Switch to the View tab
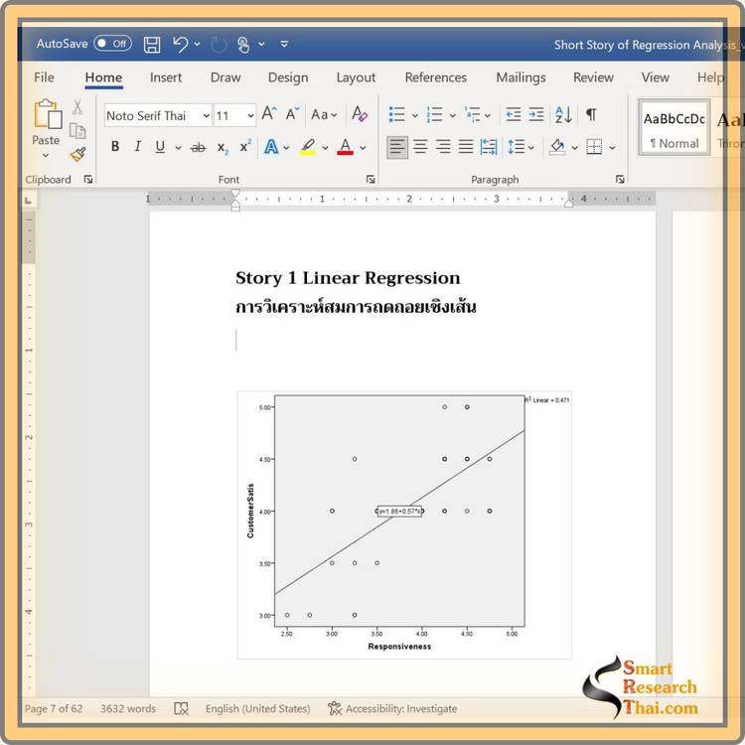The height and width of the screenshot is (745, 745). click(x=656, y=76)
